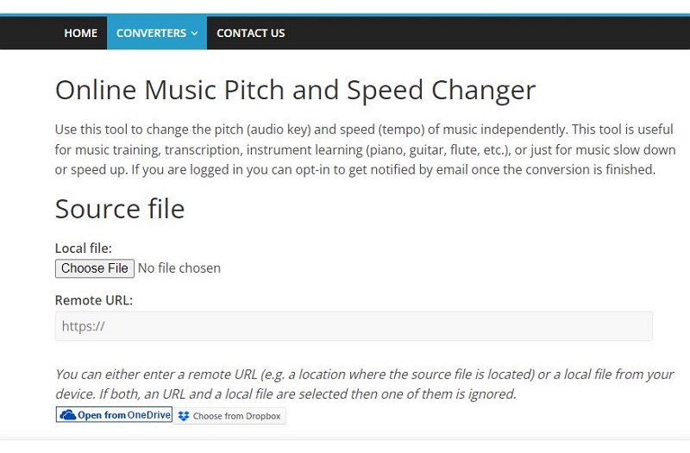Click the Choose File button
The width and height of the screenshot is (690, 453).
95,268
